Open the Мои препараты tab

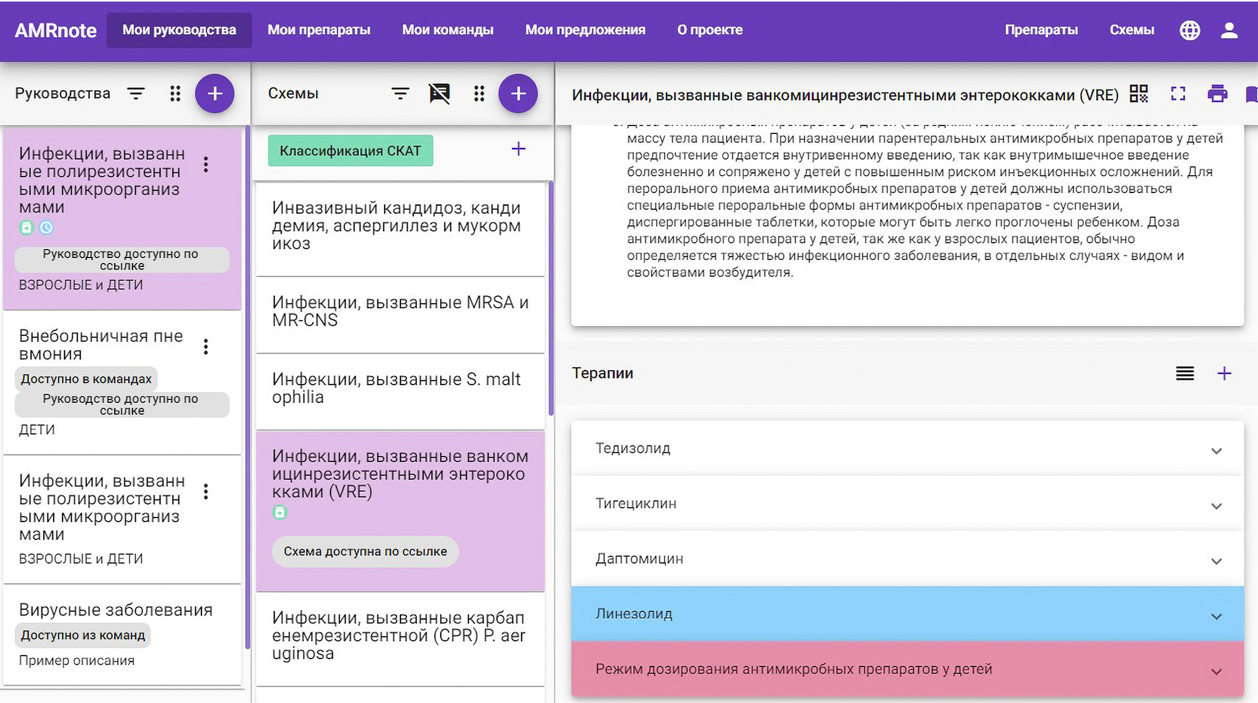click(x=319, y=30)
